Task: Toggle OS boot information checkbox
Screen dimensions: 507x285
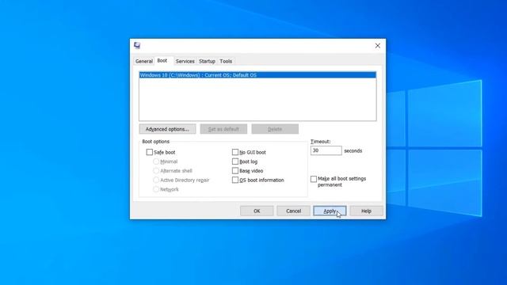Action: pos(235,180)
